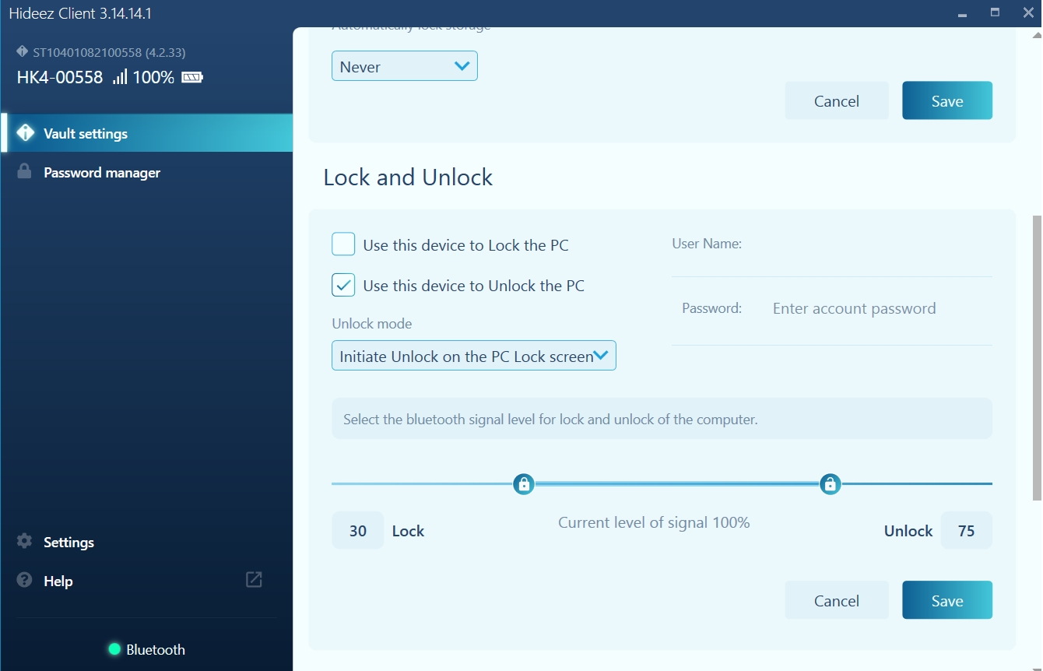
Task: Cancel the Lock and Unlock changes
Action: [x=837, y=600]
